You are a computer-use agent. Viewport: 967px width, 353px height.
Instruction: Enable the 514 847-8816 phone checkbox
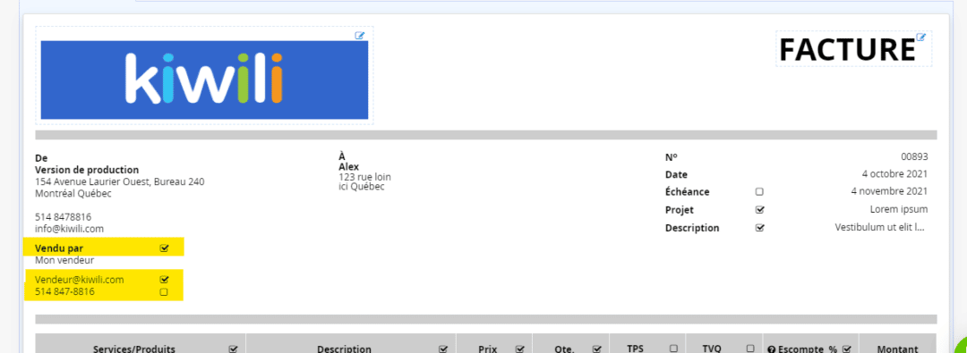tap(164, 292)
